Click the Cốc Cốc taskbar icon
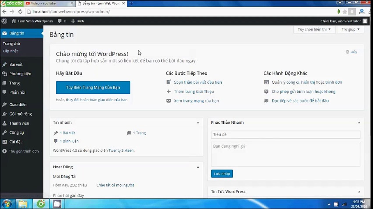This screenshot has width=373, height=209. point(41,204)
